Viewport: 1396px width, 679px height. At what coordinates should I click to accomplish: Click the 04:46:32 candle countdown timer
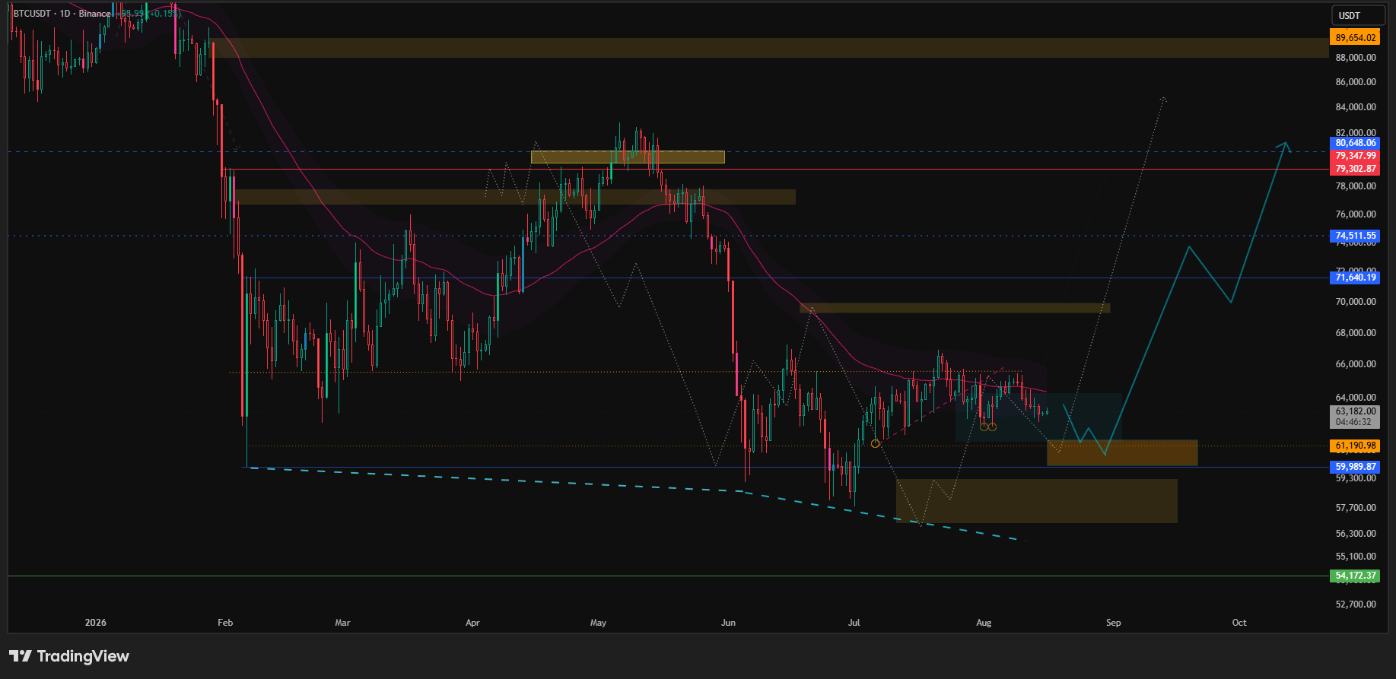pos(1355,422)
